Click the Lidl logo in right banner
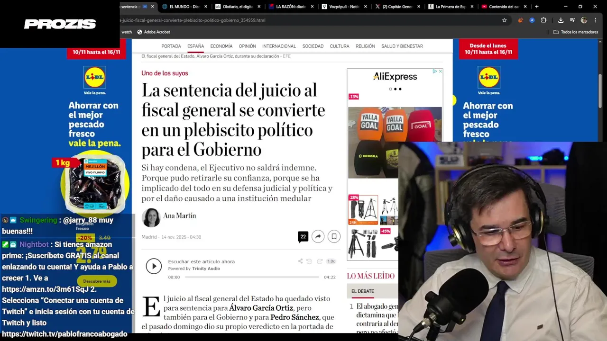Screen dimensions: 607x341 [x=488, y=77]
